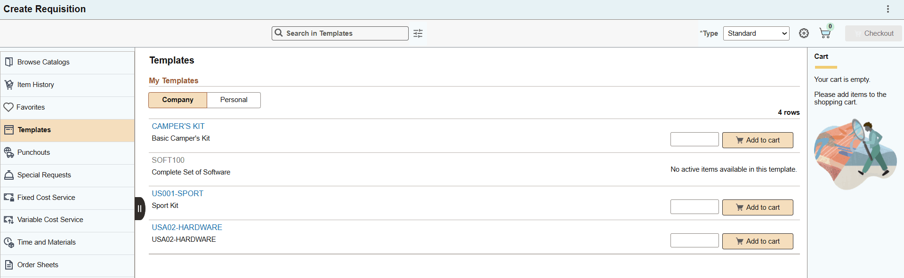Select Special Requests icon
Screen dimensions: 904x278
[44, 175]
